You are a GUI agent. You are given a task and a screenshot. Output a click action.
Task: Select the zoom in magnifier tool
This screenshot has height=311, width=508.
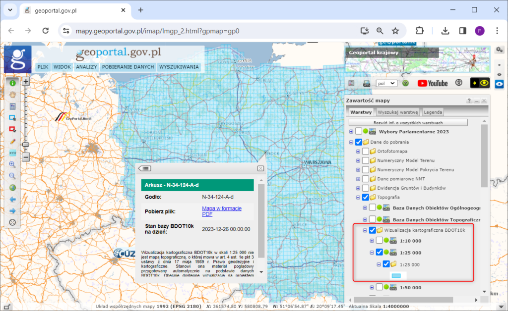12,164
